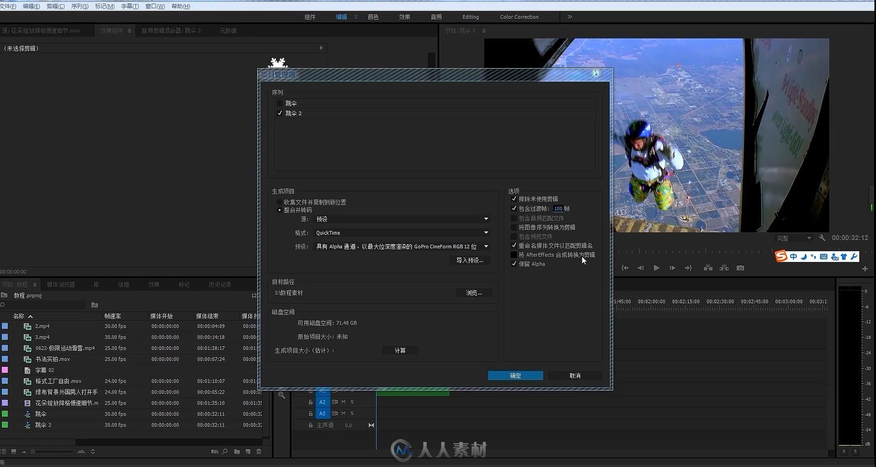Disable the 保留 Alpha checkbox

tap(514, 264)
